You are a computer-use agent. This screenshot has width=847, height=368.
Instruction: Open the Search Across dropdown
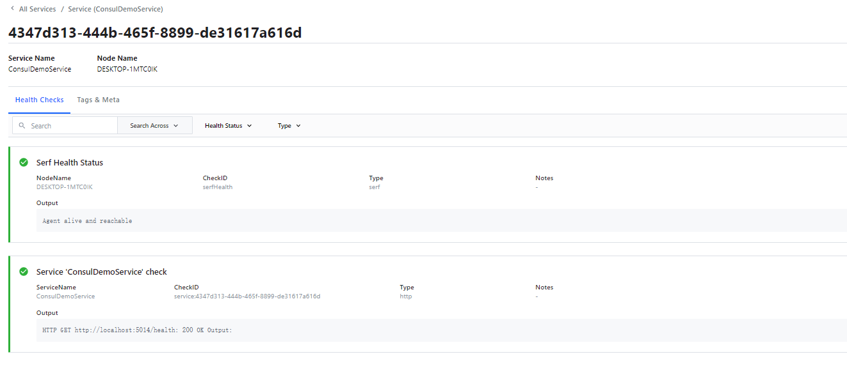point(154,126)
